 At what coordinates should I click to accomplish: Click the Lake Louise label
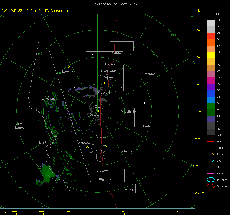20,126
